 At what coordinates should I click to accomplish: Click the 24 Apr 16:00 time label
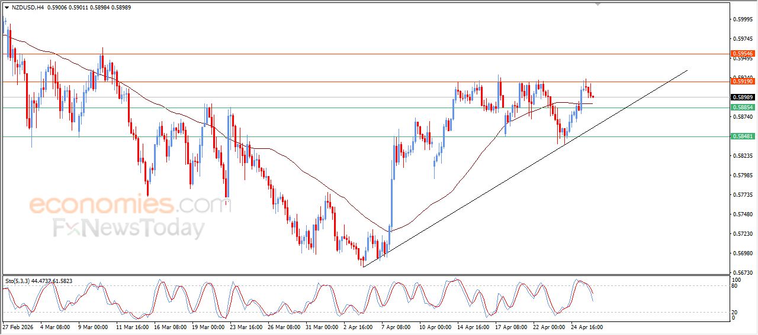[587, 326]
